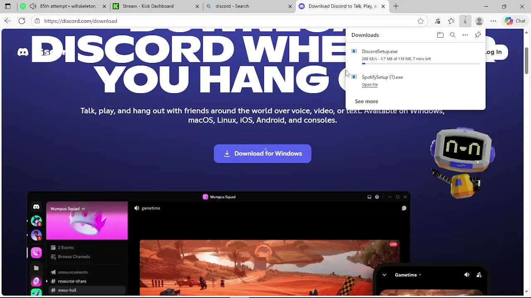Expand the Gametime dropdown label

point(408,275)
